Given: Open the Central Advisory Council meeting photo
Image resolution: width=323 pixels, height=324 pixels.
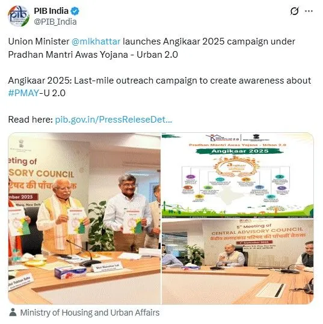Looking at the screenshot, I should [x=238, y=262].
